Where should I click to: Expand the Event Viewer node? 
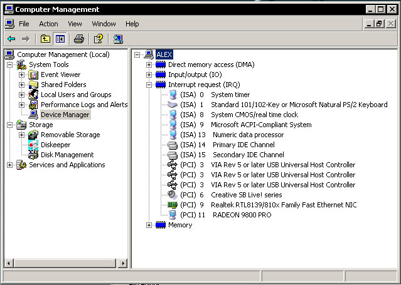click(x=21, y=75)
